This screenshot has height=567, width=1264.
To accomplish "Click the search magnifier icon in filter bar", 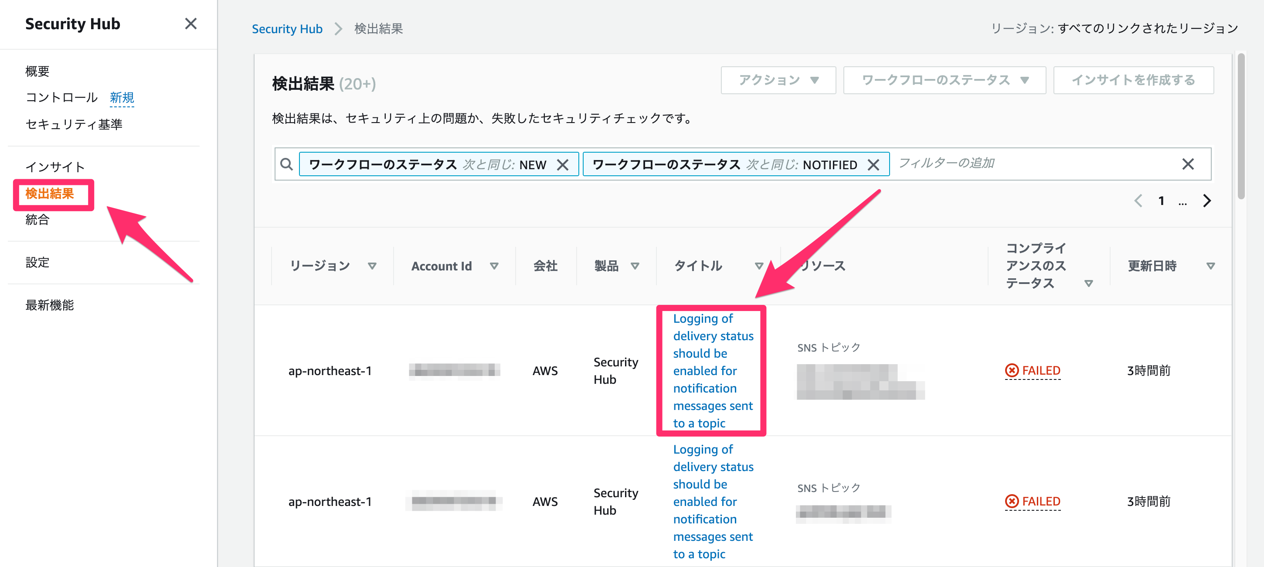I will (x=286, y=164).
